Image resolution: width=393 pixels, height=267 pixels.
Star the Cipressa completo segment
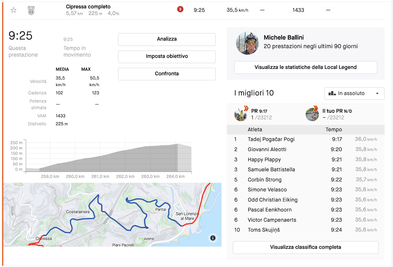coord(13,10)
